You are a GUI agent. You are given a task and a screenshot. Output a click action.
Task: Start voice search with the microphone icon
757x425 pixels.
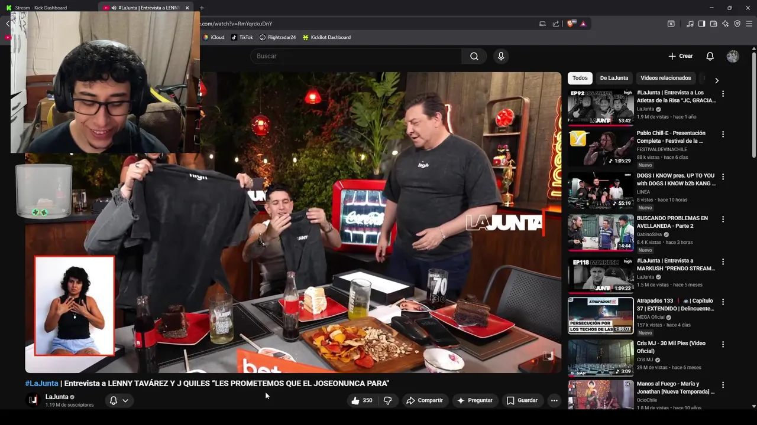(501, 56)
